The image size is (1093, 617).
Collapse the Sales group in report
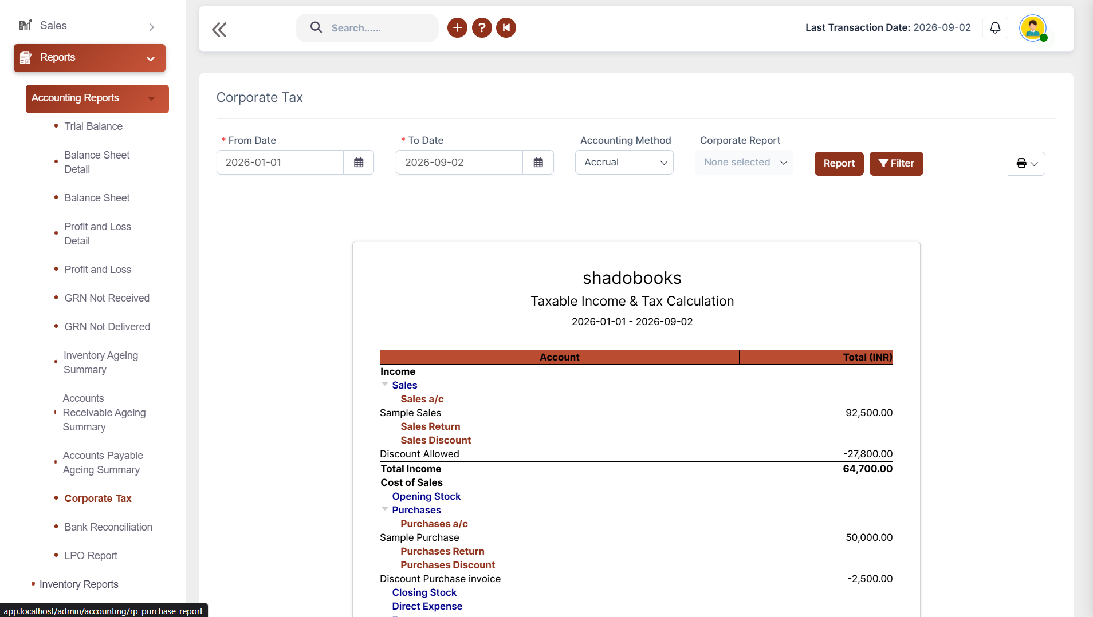385,384
